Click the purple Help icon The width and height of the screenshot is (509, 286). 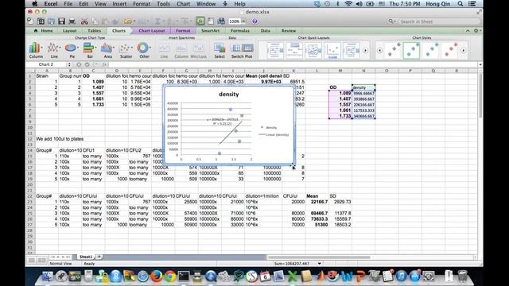click(x=254, y=21)
